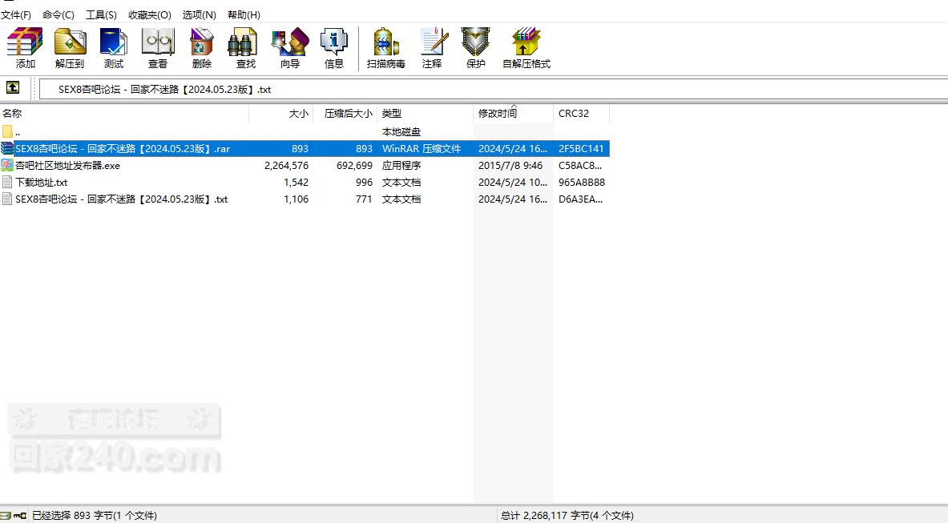Open the Tools (工具) menu

101,14
